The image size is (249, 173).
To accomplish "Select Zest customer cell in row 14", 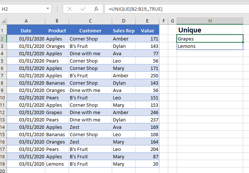I will click(x=90, y=127).
